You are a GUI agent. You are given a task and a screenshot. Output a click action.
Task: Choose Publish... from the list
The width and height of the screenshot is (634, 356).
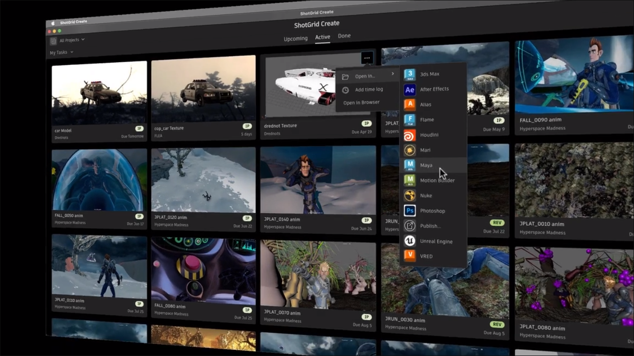coord(433,226)
